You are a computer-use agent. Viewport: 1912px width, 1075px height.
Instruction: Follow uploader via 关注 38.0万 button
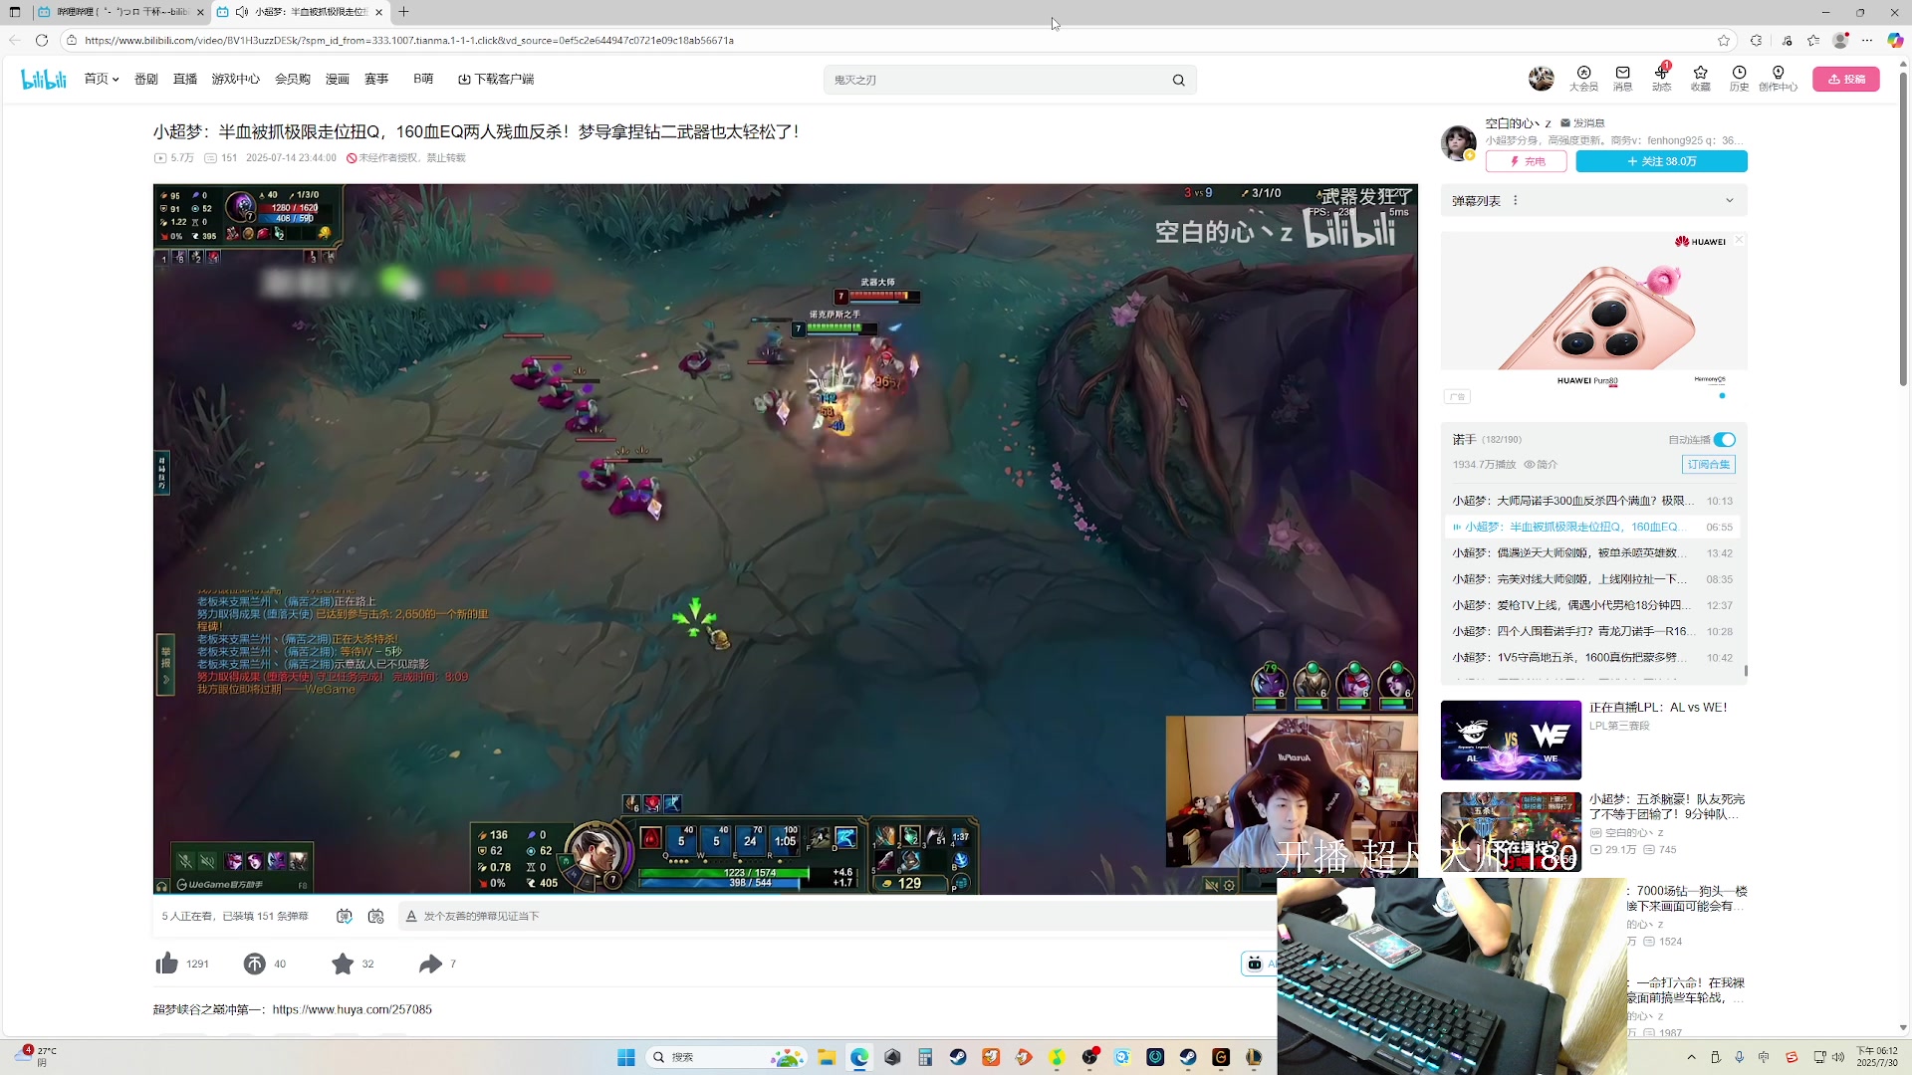click(1661, 161)
